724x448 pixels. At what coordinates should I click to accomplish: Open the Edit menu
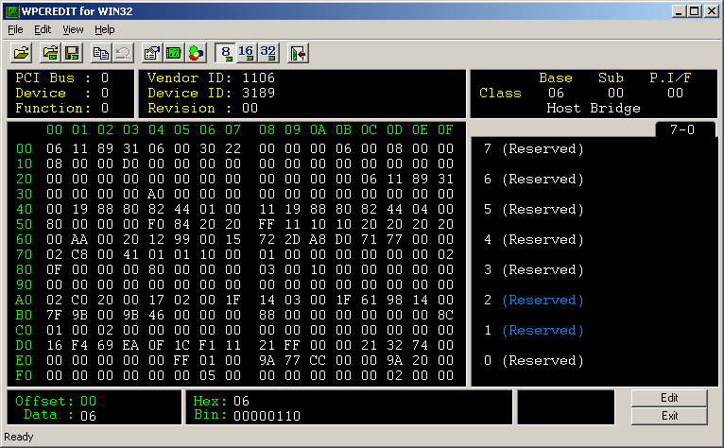click(x=43, y=29)
